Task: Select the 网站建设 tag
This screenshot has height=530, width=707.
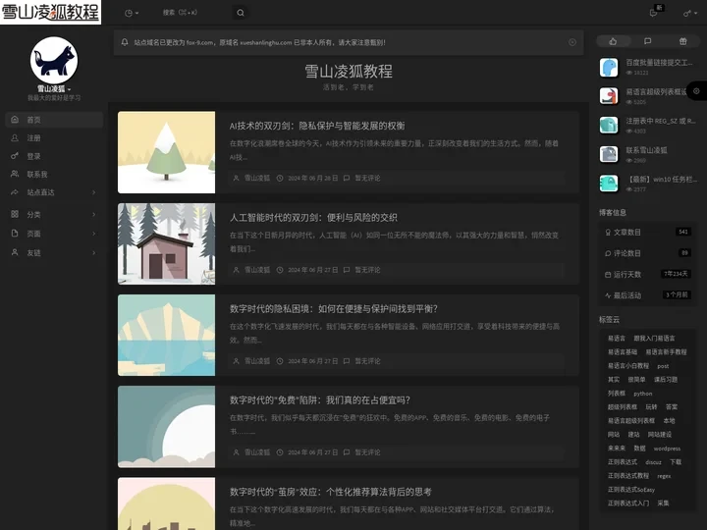Action: tap(660, 435)
